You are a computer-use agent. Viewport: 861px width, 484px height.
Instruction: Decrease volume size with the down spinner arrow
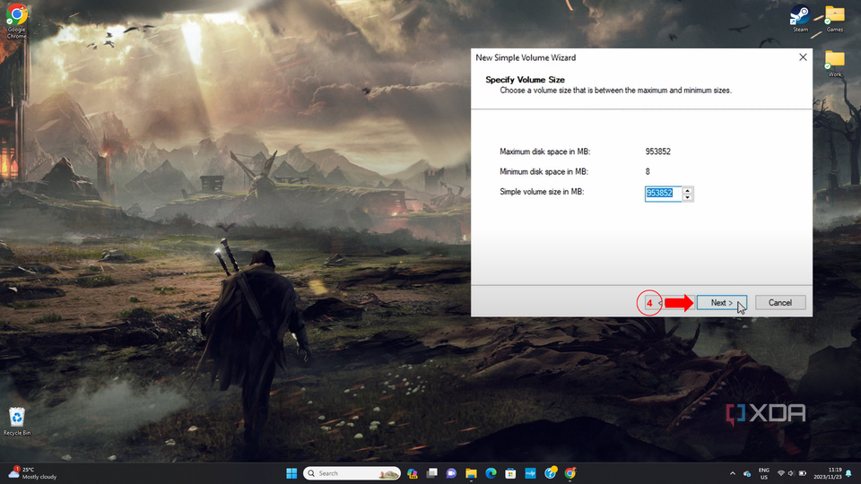tap(688, 197)
